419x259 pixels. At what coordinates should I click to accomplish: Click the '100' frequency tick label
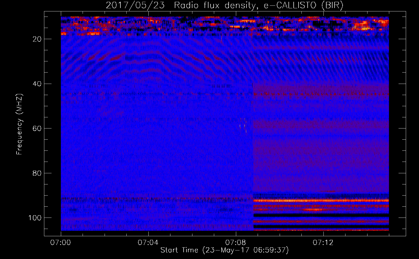[x=35, y=218]
